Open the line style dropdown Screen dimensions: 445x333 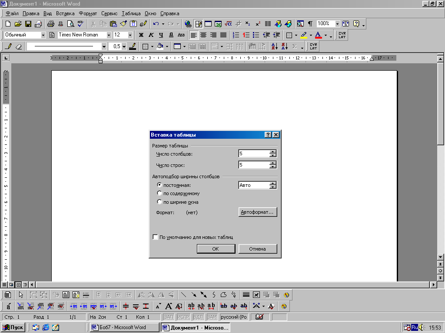[x=104, y=46]
